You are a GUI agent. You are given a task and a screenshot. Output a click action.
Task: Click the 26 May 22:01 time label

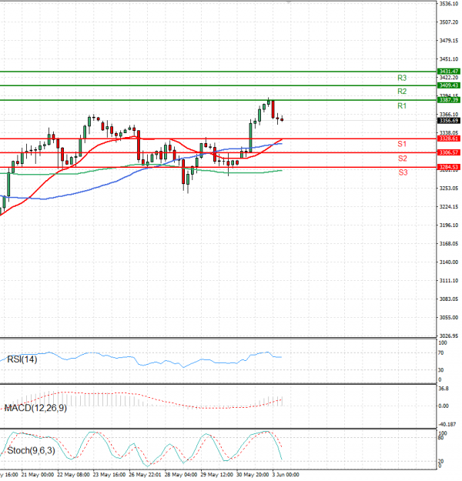point(145,475)
